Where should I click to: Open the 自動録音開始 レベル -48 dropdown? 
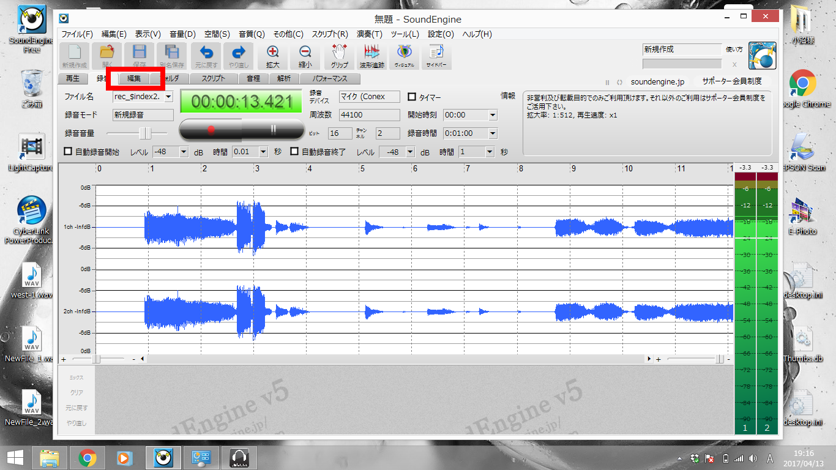(x=184, y=152)
